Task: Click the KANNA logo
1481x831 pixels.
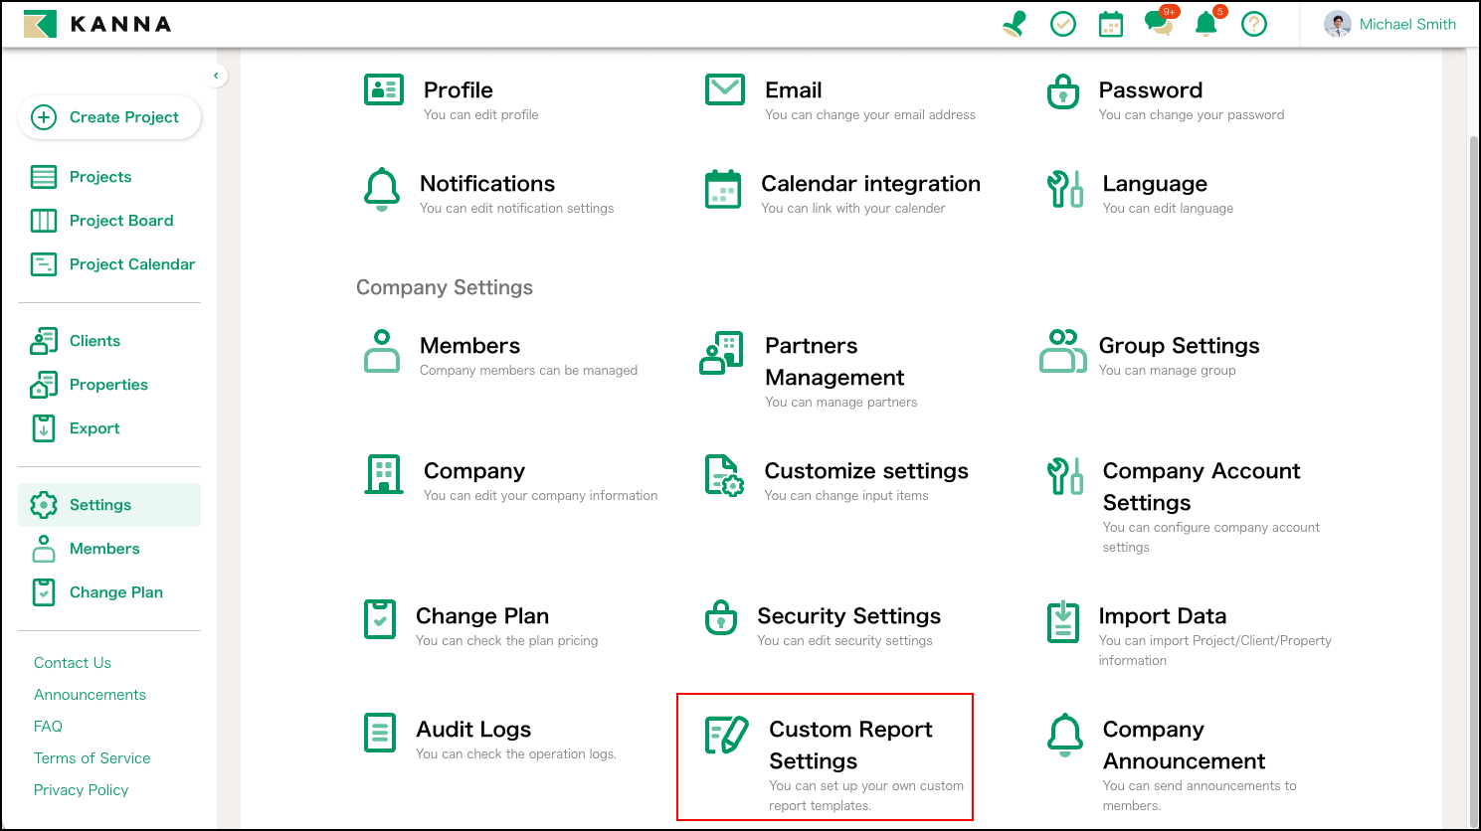Action: tap(97, 24)
